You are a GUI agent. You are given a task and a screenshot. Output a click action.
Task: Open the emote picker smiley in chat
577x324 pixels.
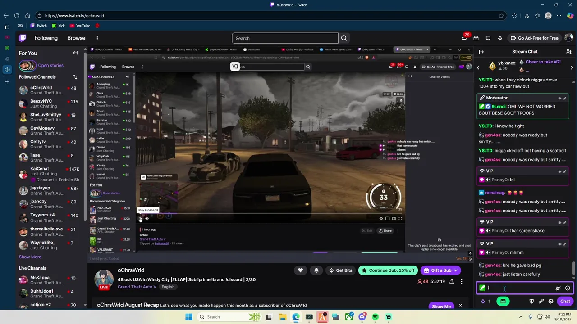click(568, 288)
